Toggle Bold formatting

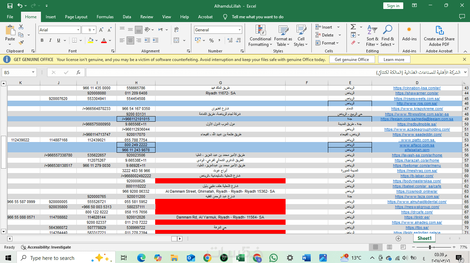[x=42, y=40]
